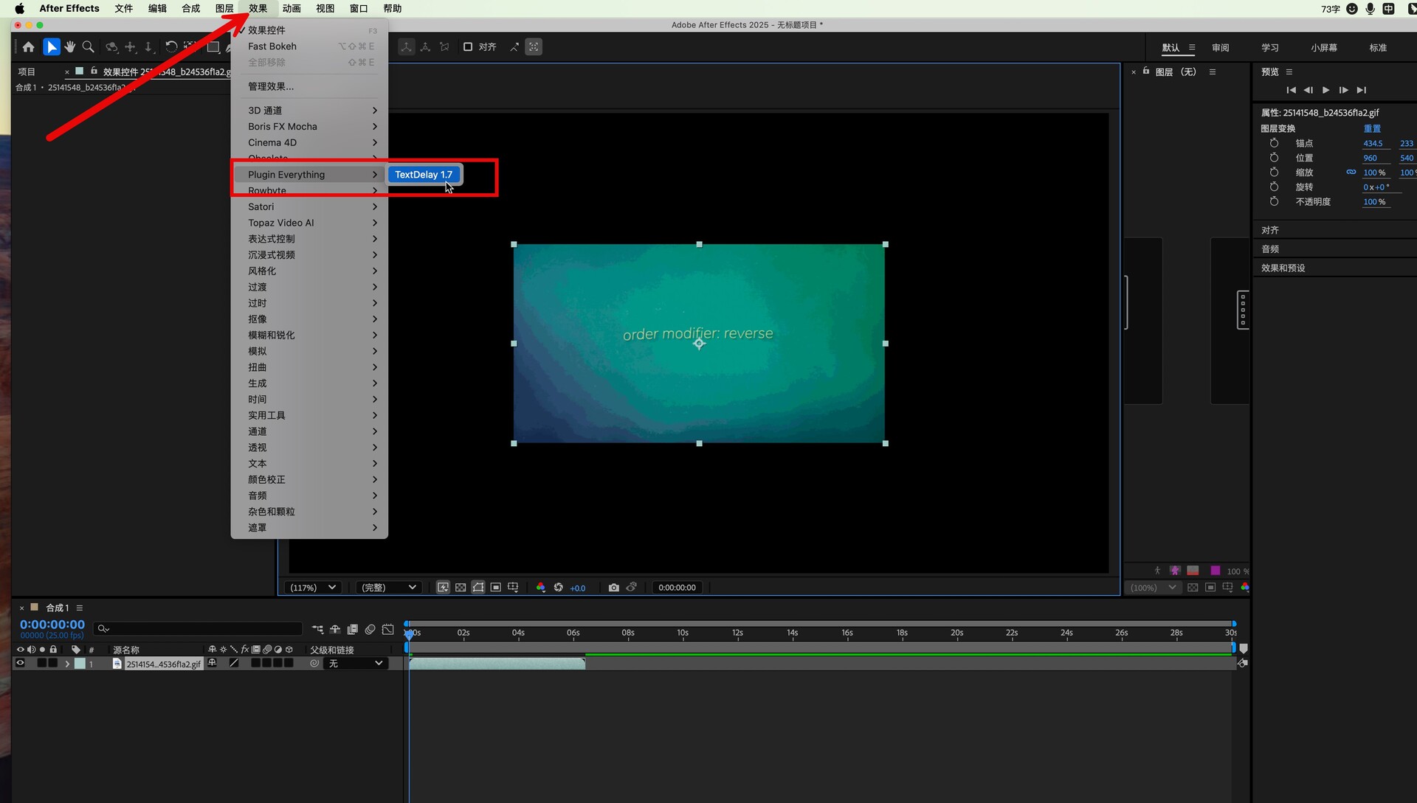The width and height of the screenshot is (1417, 803).
Task: Click TextDelay 1.7 submenu item
Action: point(424,175)
